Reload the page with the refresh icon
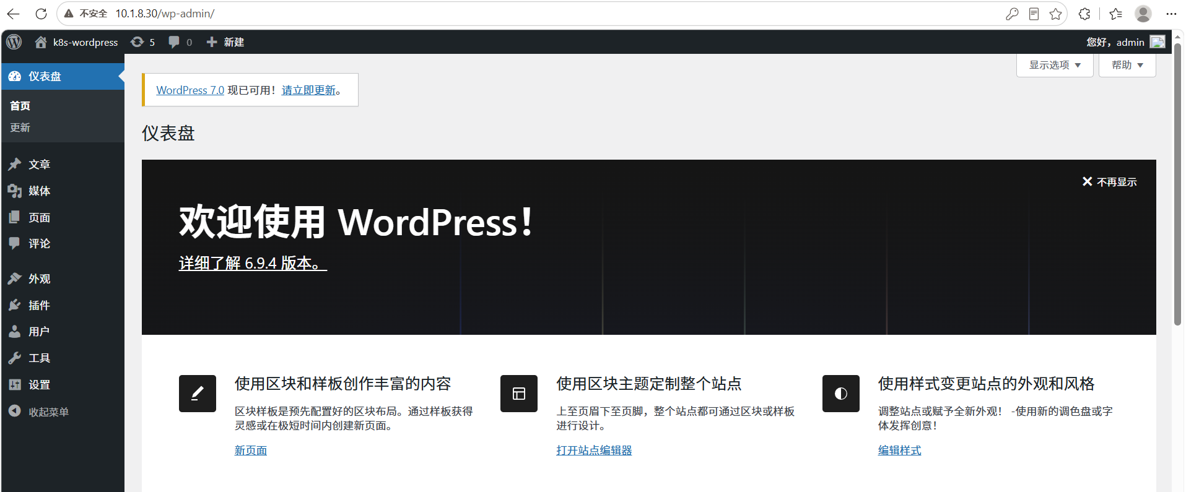 41,14
